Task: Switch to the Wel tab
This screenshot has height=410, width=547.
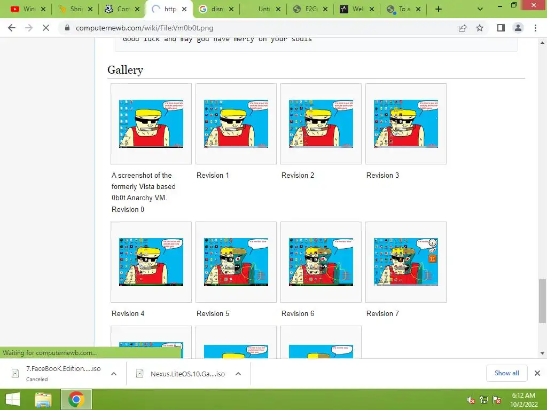Action: coord(357,9)
